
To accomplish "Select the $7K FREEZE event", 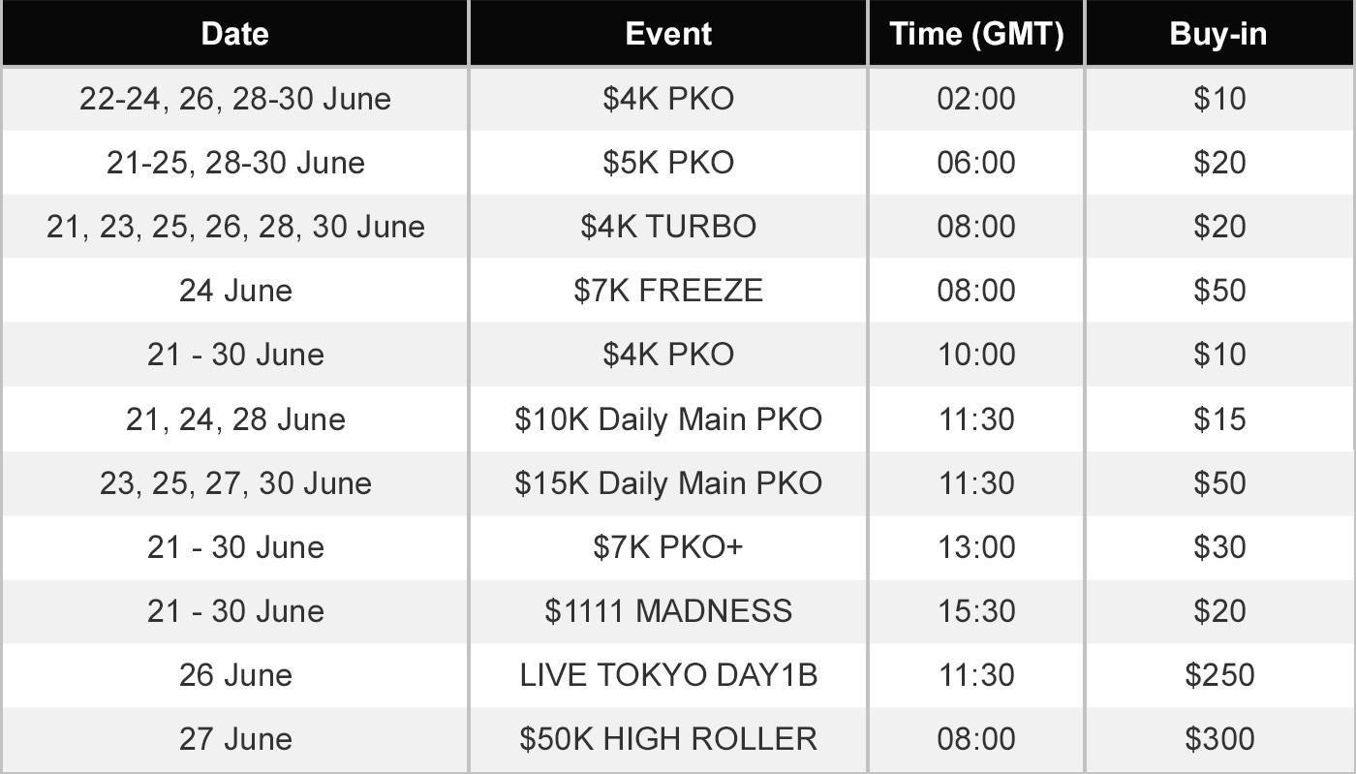I will click(x=668, y=291).
